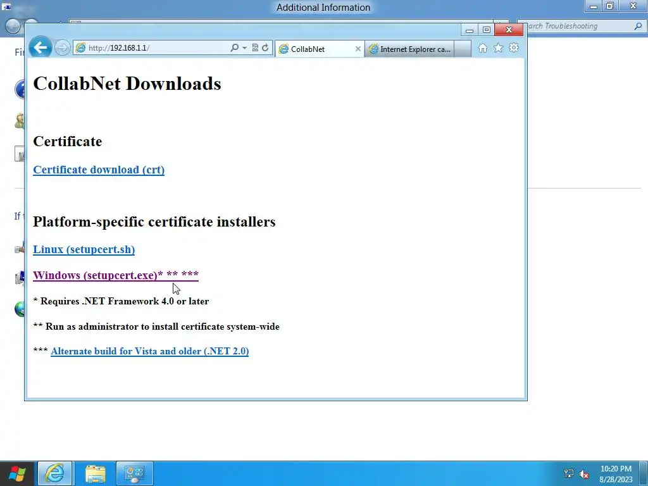This screenshot has height=486, width=648.
Task: Click the Platform-specific certificate installers heading
Action: click(154, 221)
